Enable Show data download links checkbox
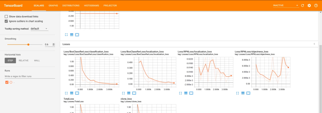Viewport: 322px width, 113px height. [6, 16]
